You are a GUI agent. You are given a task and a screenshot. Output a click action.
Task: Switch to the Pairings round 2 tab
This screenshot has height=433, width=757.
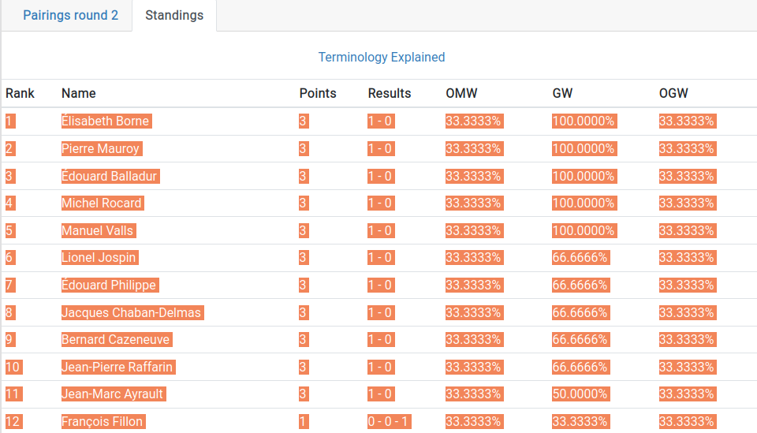(70, 16)
